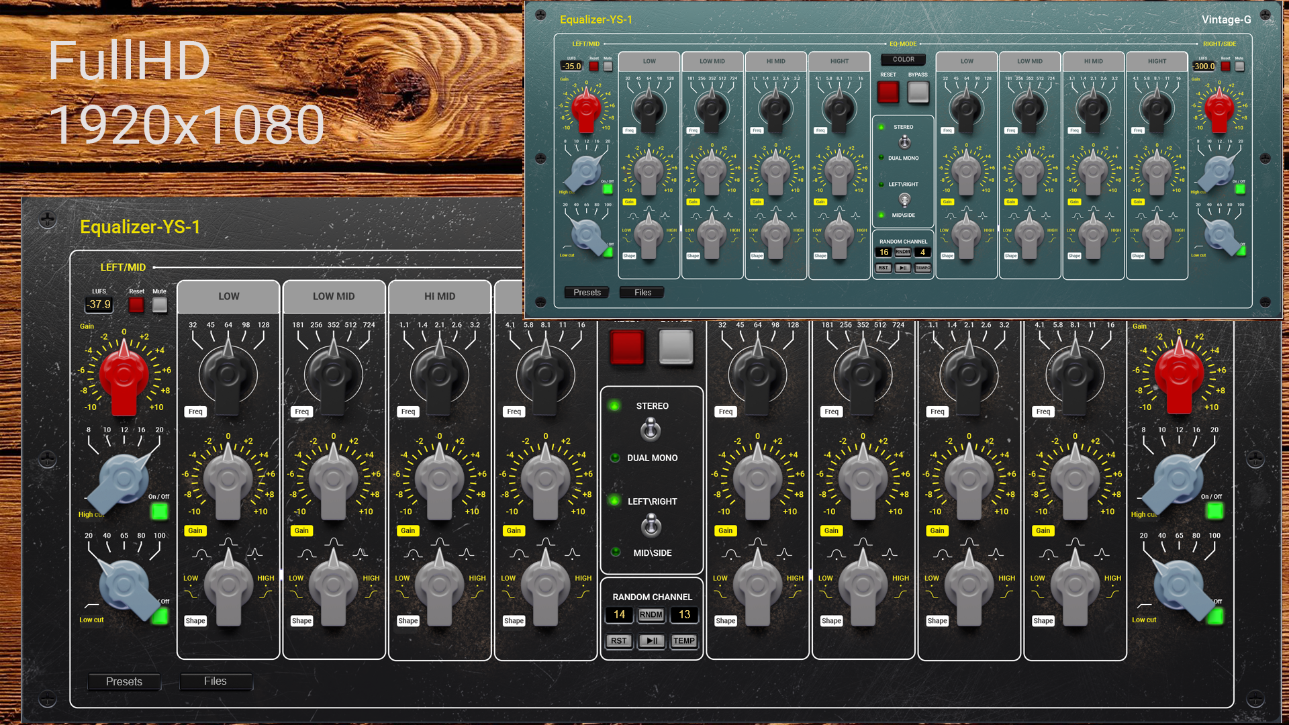Screen dimensions: 1289x725
Task: Click LUFS display reading -300.0 in teal window
Action: (1204, 66)
